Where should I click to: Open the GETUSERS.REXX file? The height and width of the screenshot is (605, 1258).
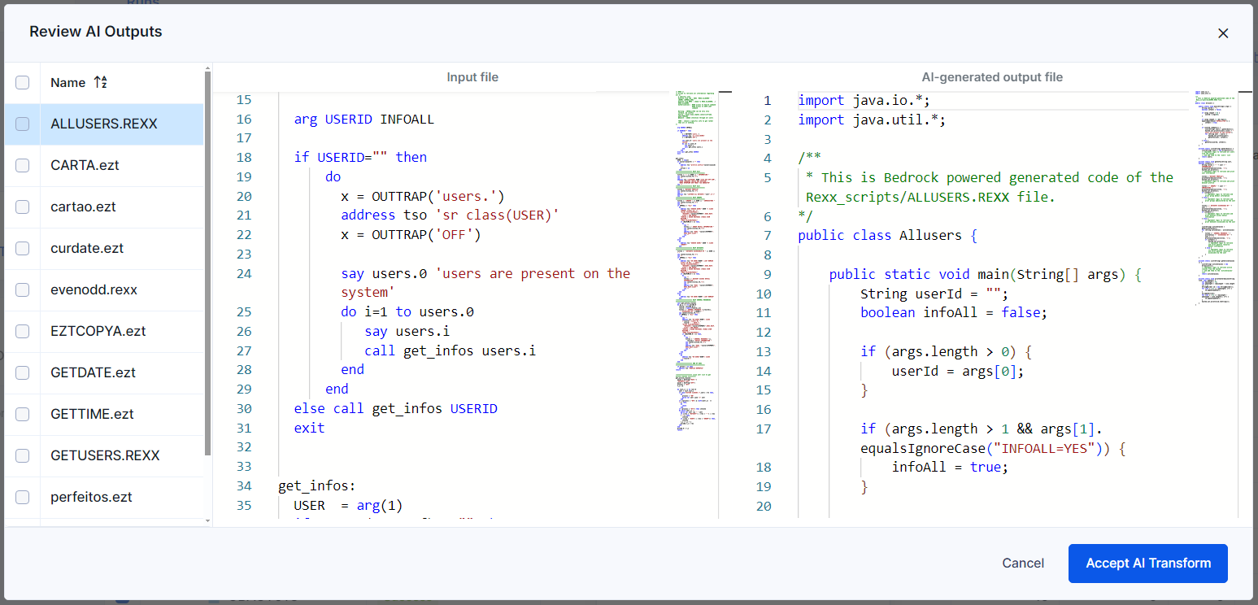pyautogui.click(x=105, y=455)
